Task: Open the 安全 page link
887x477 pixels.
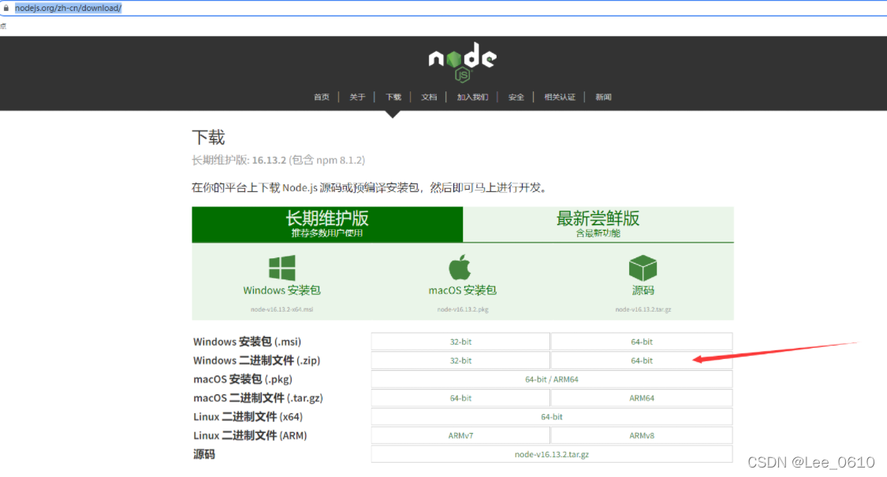Action: coord(516,97)
